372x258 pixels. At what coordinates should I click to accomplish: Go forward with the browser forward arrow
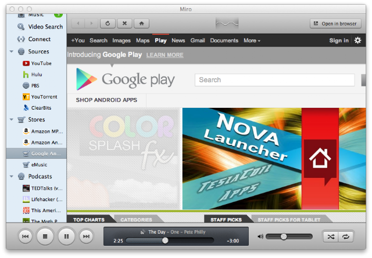pos(91,23)
